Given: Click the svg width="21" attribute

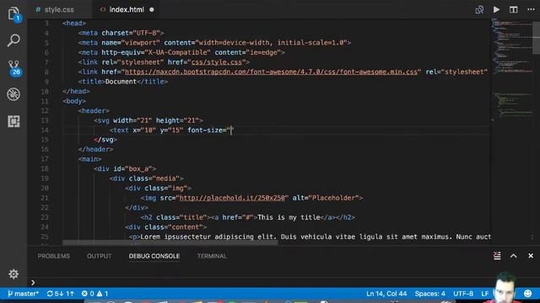Looking at the screenshot, I should [x=132, y=120].
